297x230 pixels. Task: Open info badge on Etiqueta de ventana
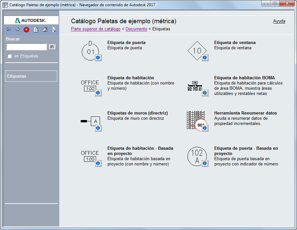tap(205, 57)
